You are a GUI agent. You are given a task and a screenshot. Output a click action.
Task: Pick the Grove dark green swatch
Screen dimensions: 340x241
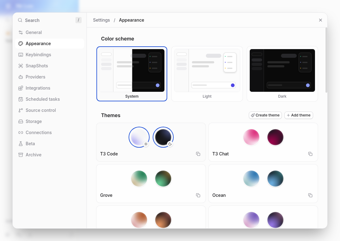tap(163, 179)
